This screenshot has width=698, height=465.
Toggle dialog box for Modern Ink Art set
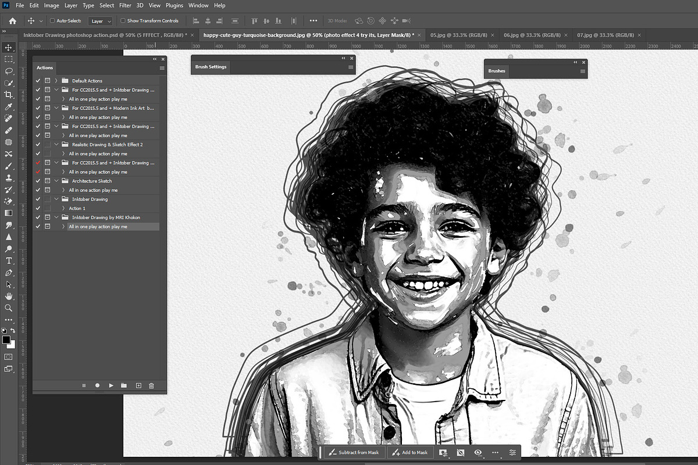coord(47,108)
